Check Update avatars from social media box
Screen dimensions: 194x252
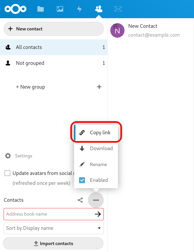(7, 173)
